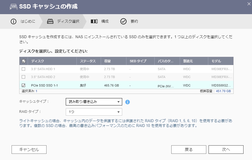This screenshot has width=252, height=160.
Task: Go to the はじめに wizard step
Action: click(x=28, y=21)
